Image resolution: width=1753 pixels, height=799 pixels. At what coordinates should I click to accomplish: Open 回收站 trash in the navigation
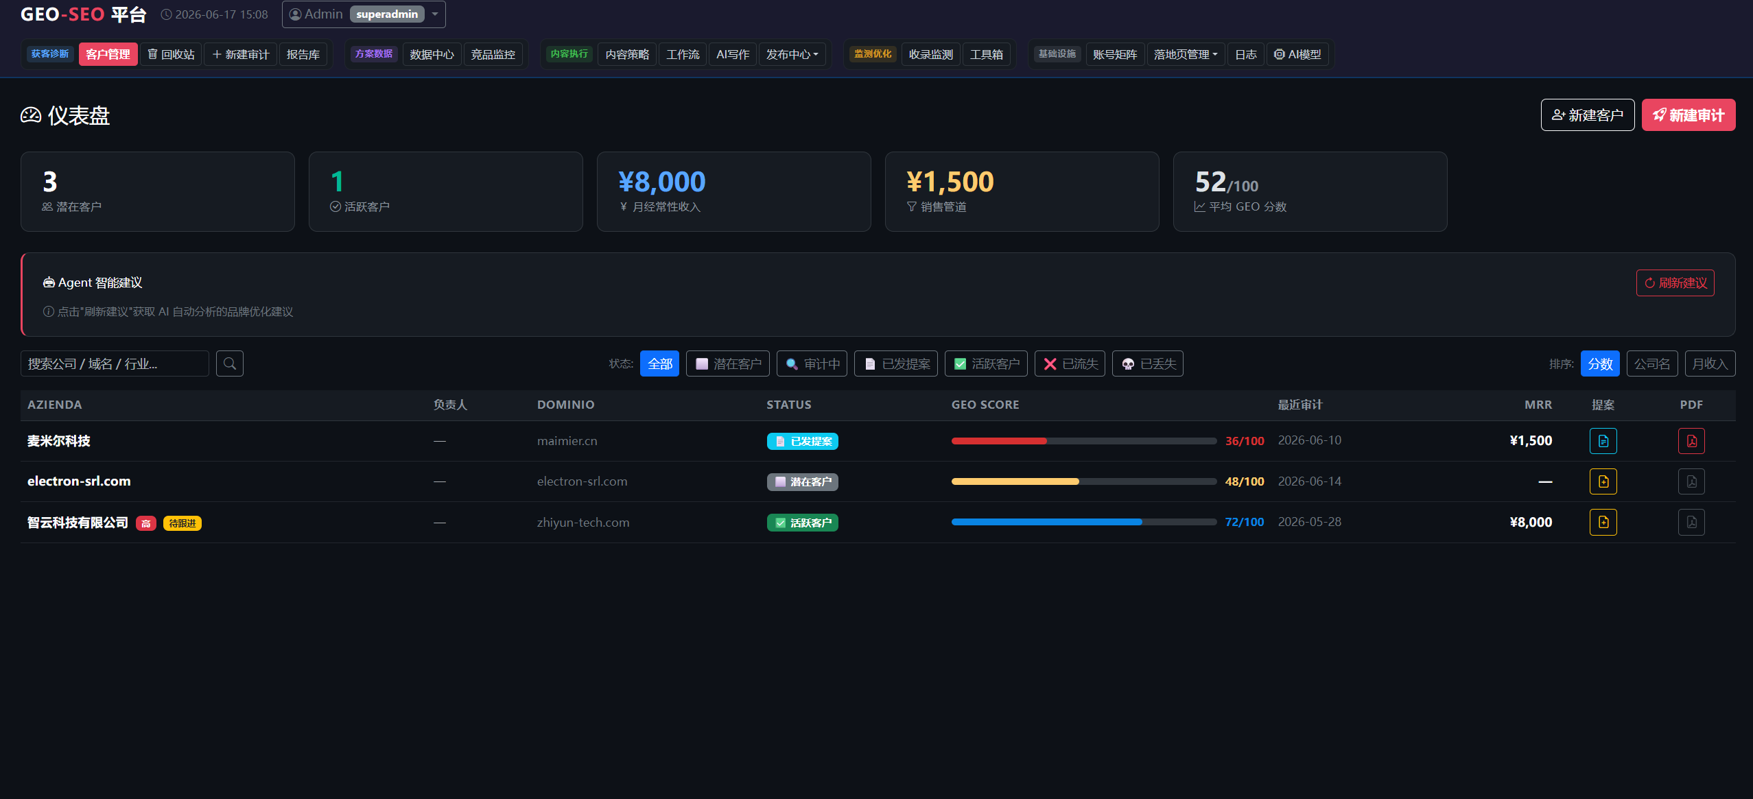(171, 54)
